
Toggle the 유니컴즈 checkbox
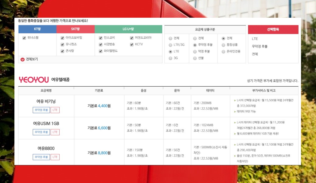[x=62, y=45]
